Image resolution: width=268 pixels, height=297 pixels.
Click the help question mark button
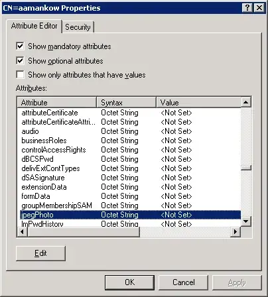[247, 8]
